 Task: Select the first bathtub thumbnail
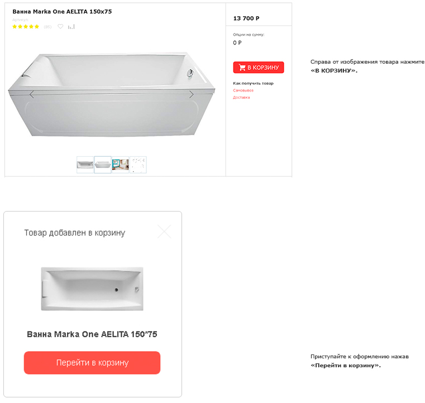pos(85,165)
